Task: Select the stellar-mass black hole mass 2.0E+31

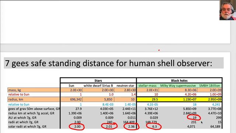Action: (x=152, y=90)
